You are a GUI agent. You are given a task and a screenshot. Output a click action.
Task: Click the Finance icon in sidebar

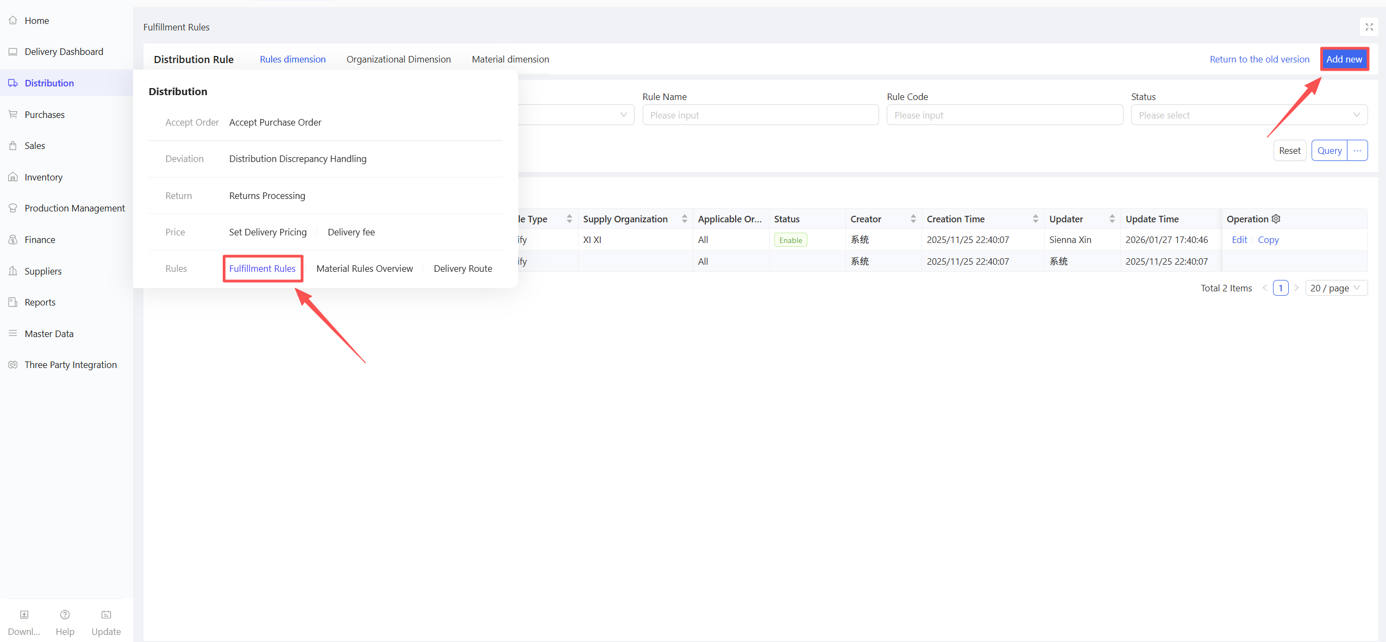pos(13,240)
